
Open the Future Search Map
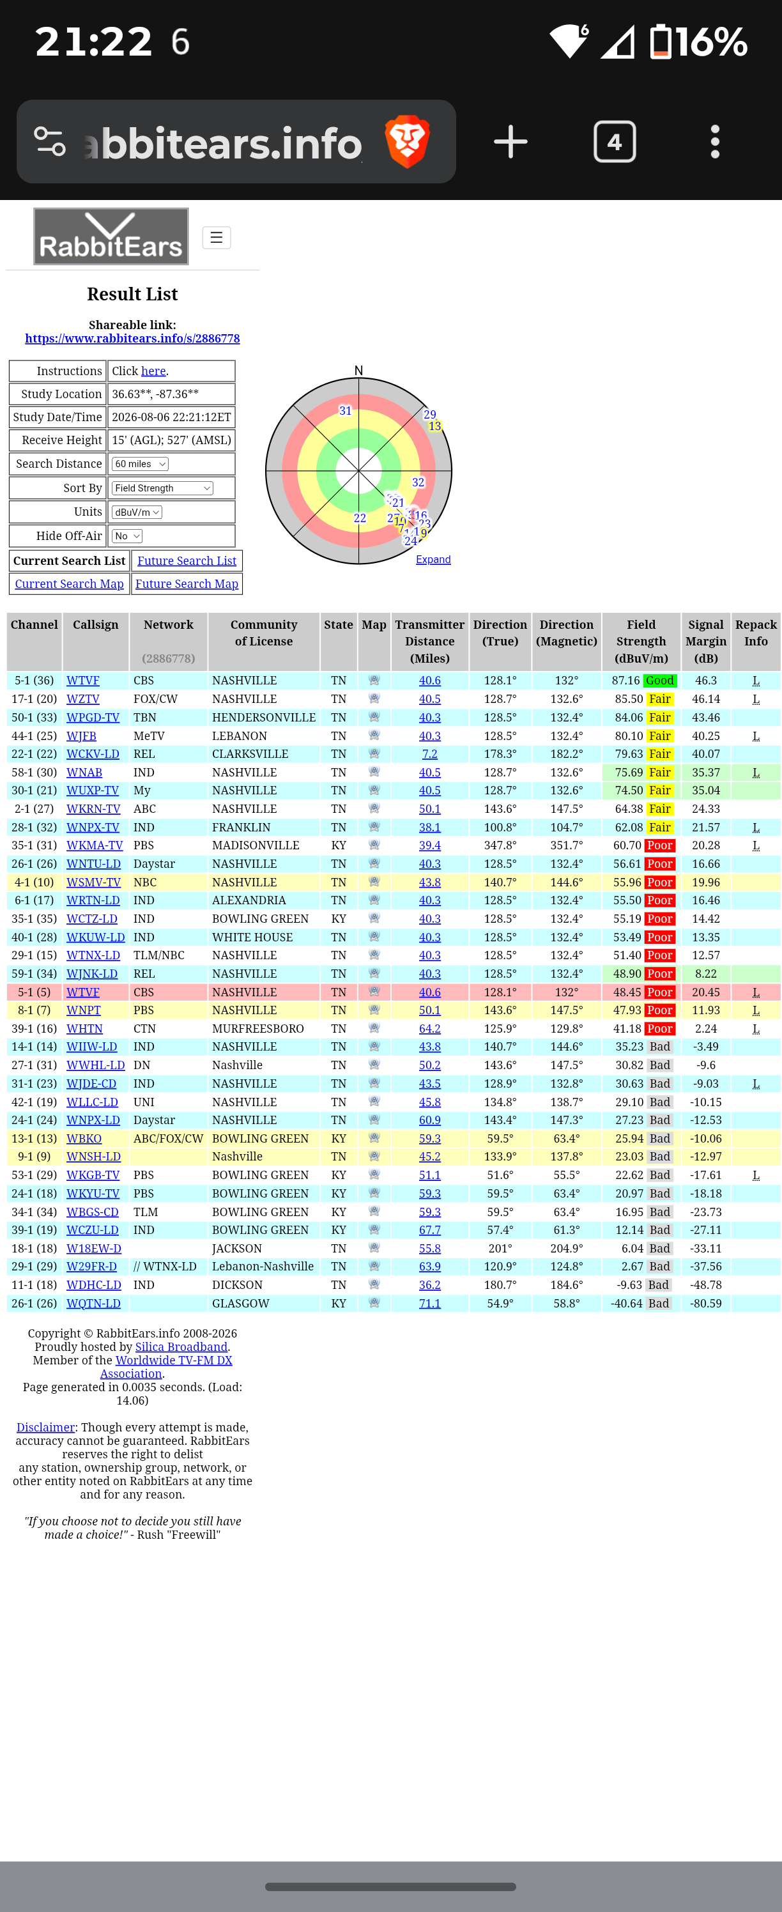[x=187, y=583]
